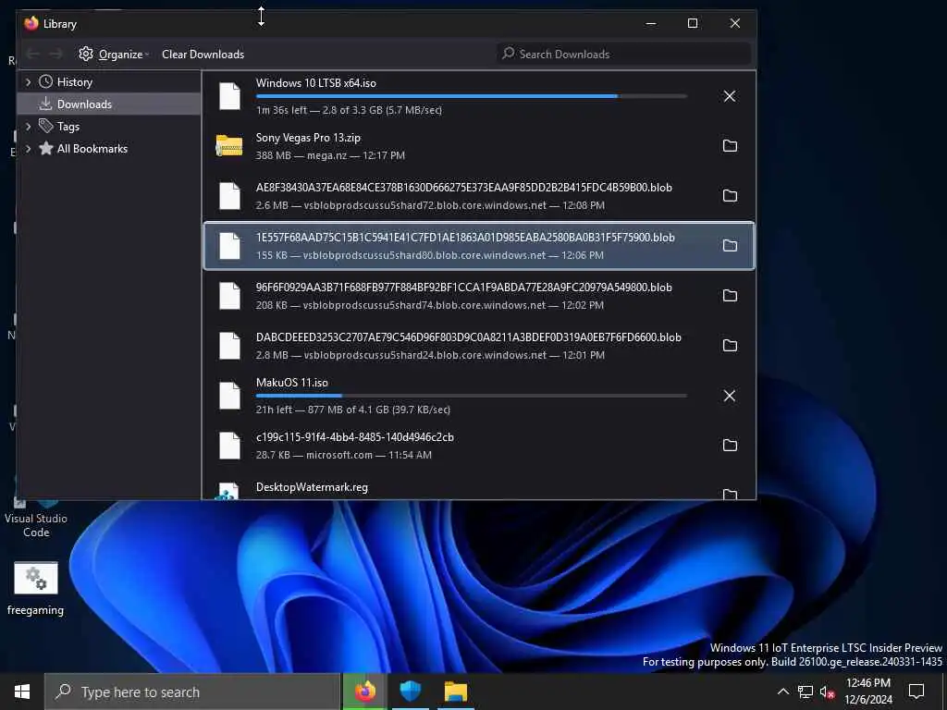
Task: Open Firefox from the taskbar
Action: tap(364, 692)
